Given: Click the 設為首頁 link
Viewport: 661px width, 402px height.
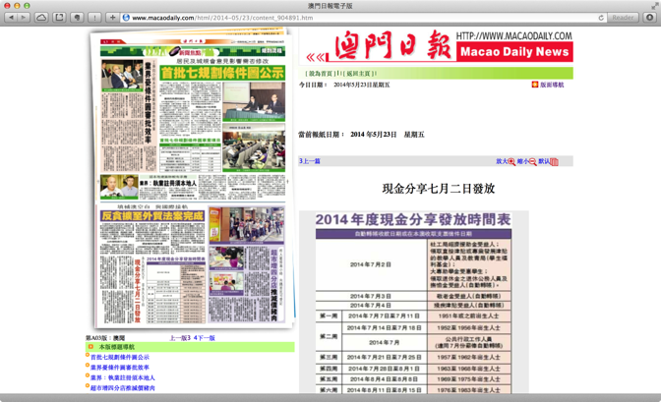Looking at the screenshot, I should coord(321,74).
